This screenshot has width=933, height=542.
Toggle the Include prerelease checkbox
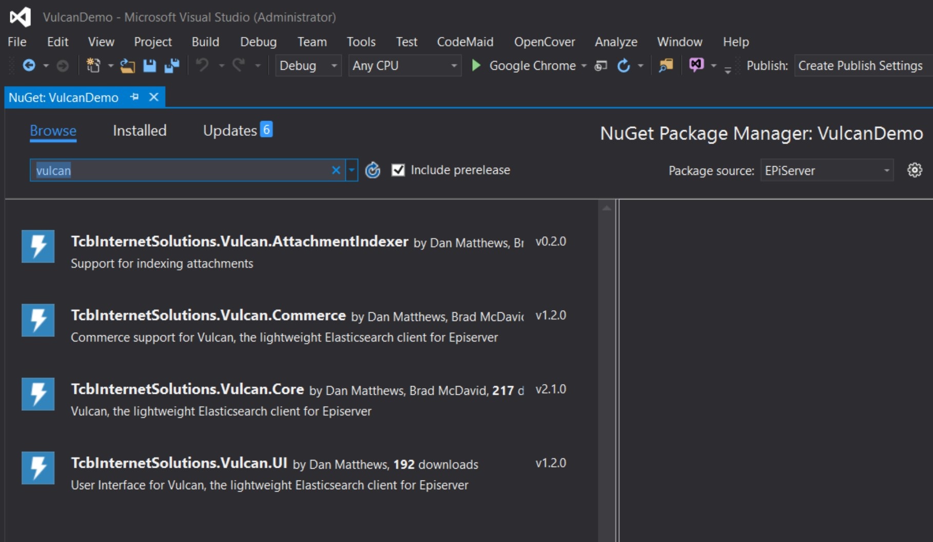tap(398, 170)
